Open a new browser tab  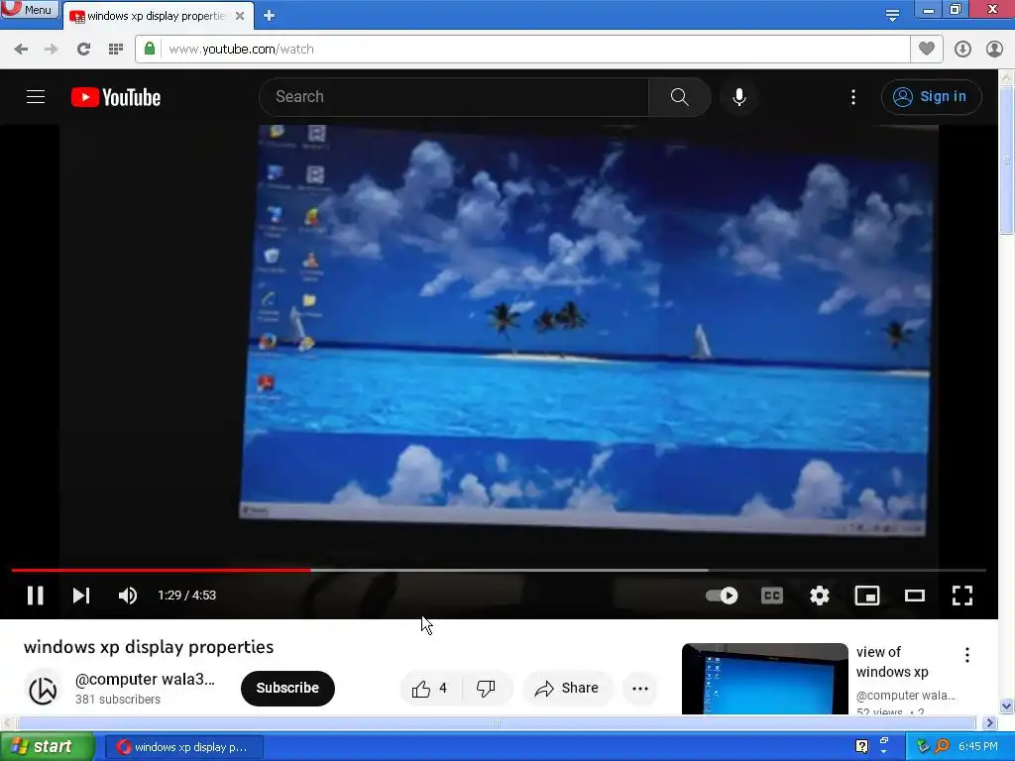pos(270,16)
